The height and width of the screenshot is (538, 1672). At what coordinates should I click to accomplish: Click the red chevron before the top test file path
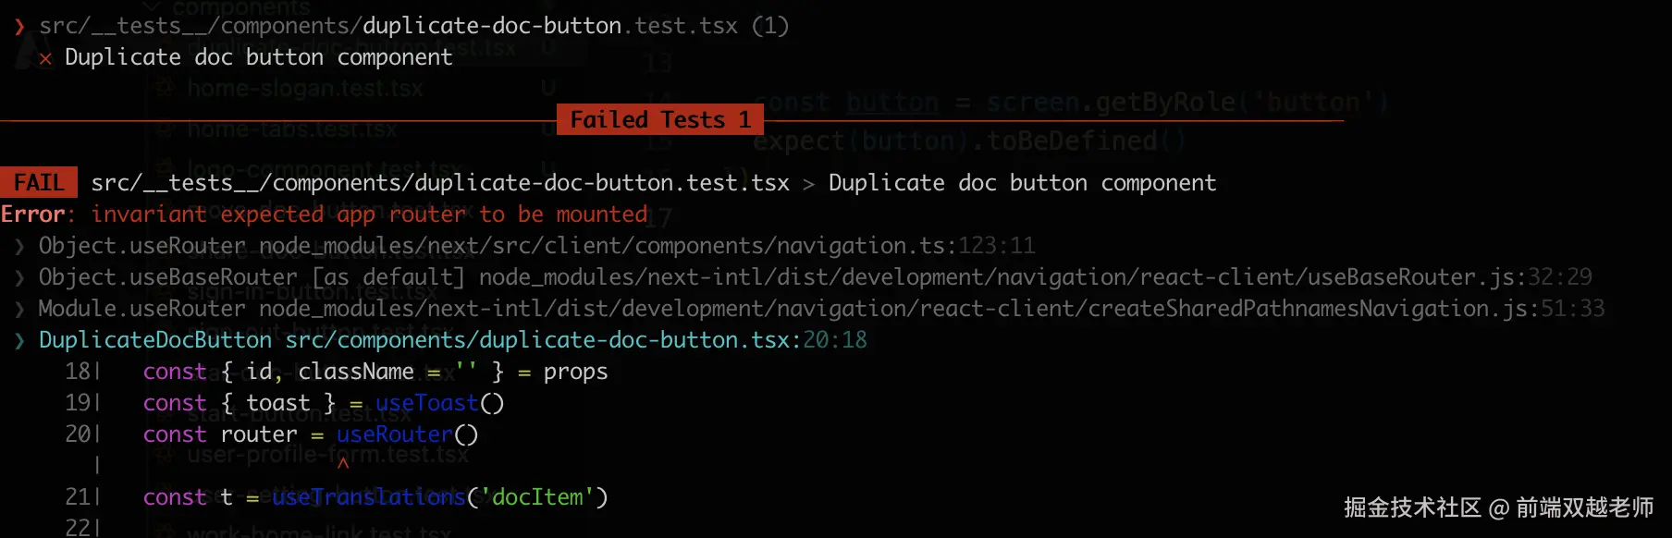[x=19, y=27]
